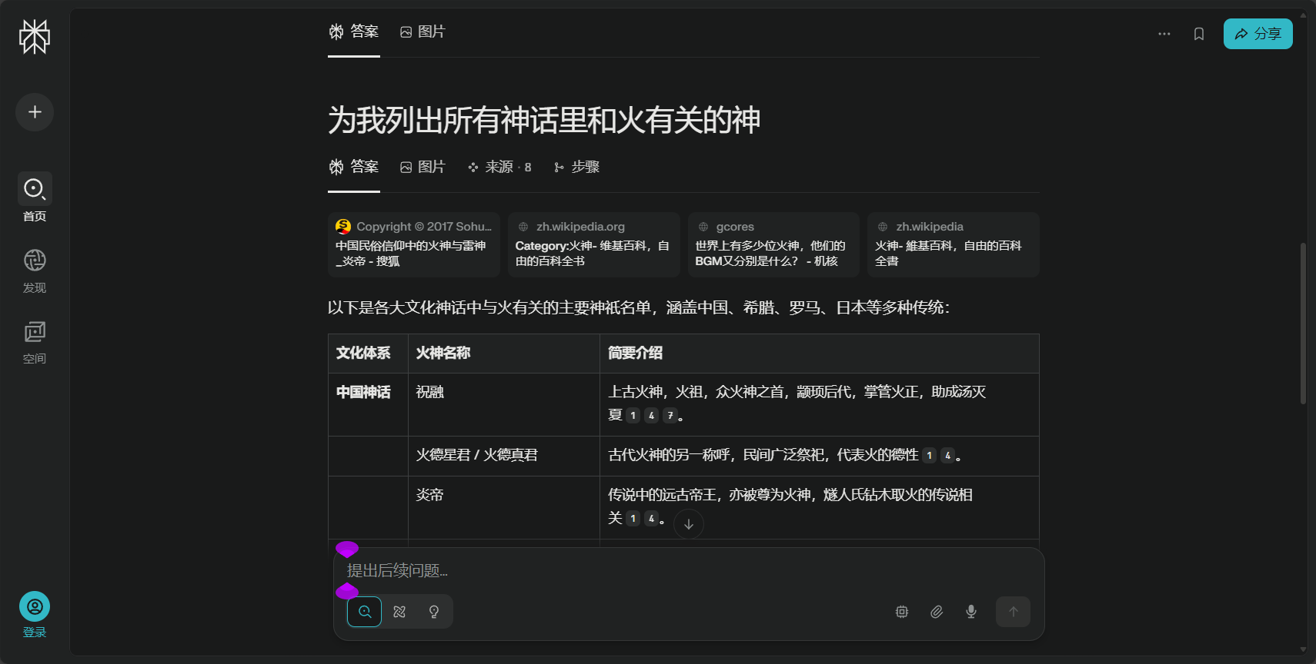Select the search mode toggle
This screenshot has width=1316, height=664.
coord(365,612)
